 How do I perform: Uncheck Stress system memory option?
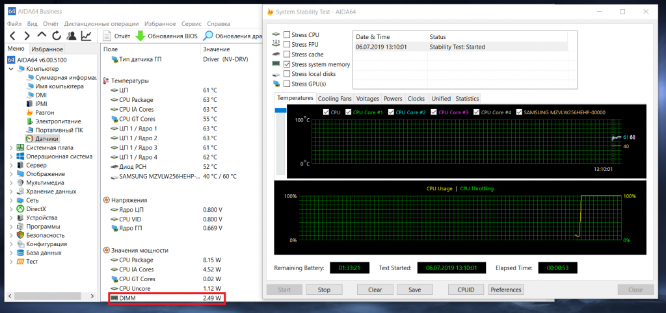pos(287,64)
